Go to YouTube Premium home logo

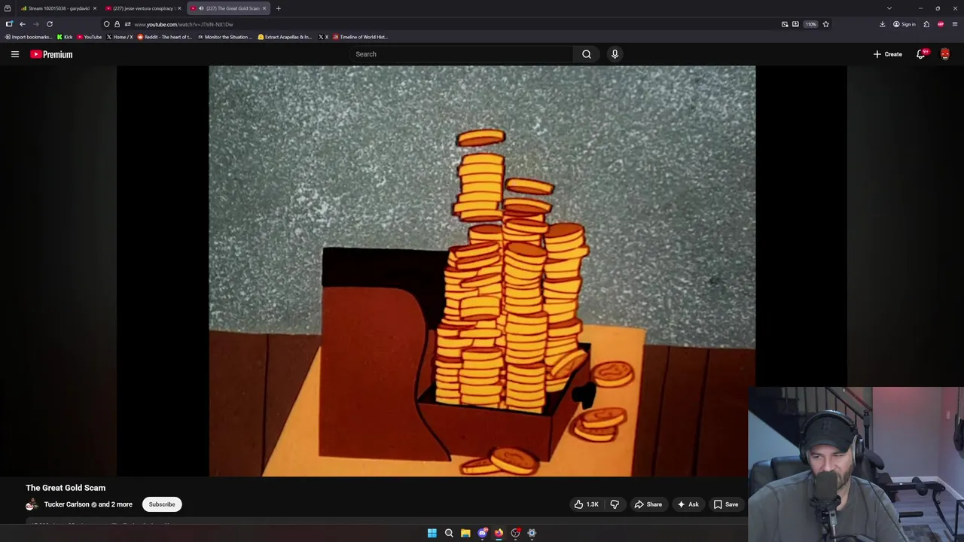pyautogui.click(x=51, y=54)
